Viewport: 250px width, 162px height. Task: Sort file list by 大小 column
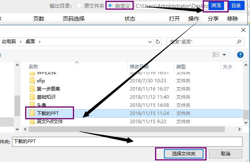point(228,66)
